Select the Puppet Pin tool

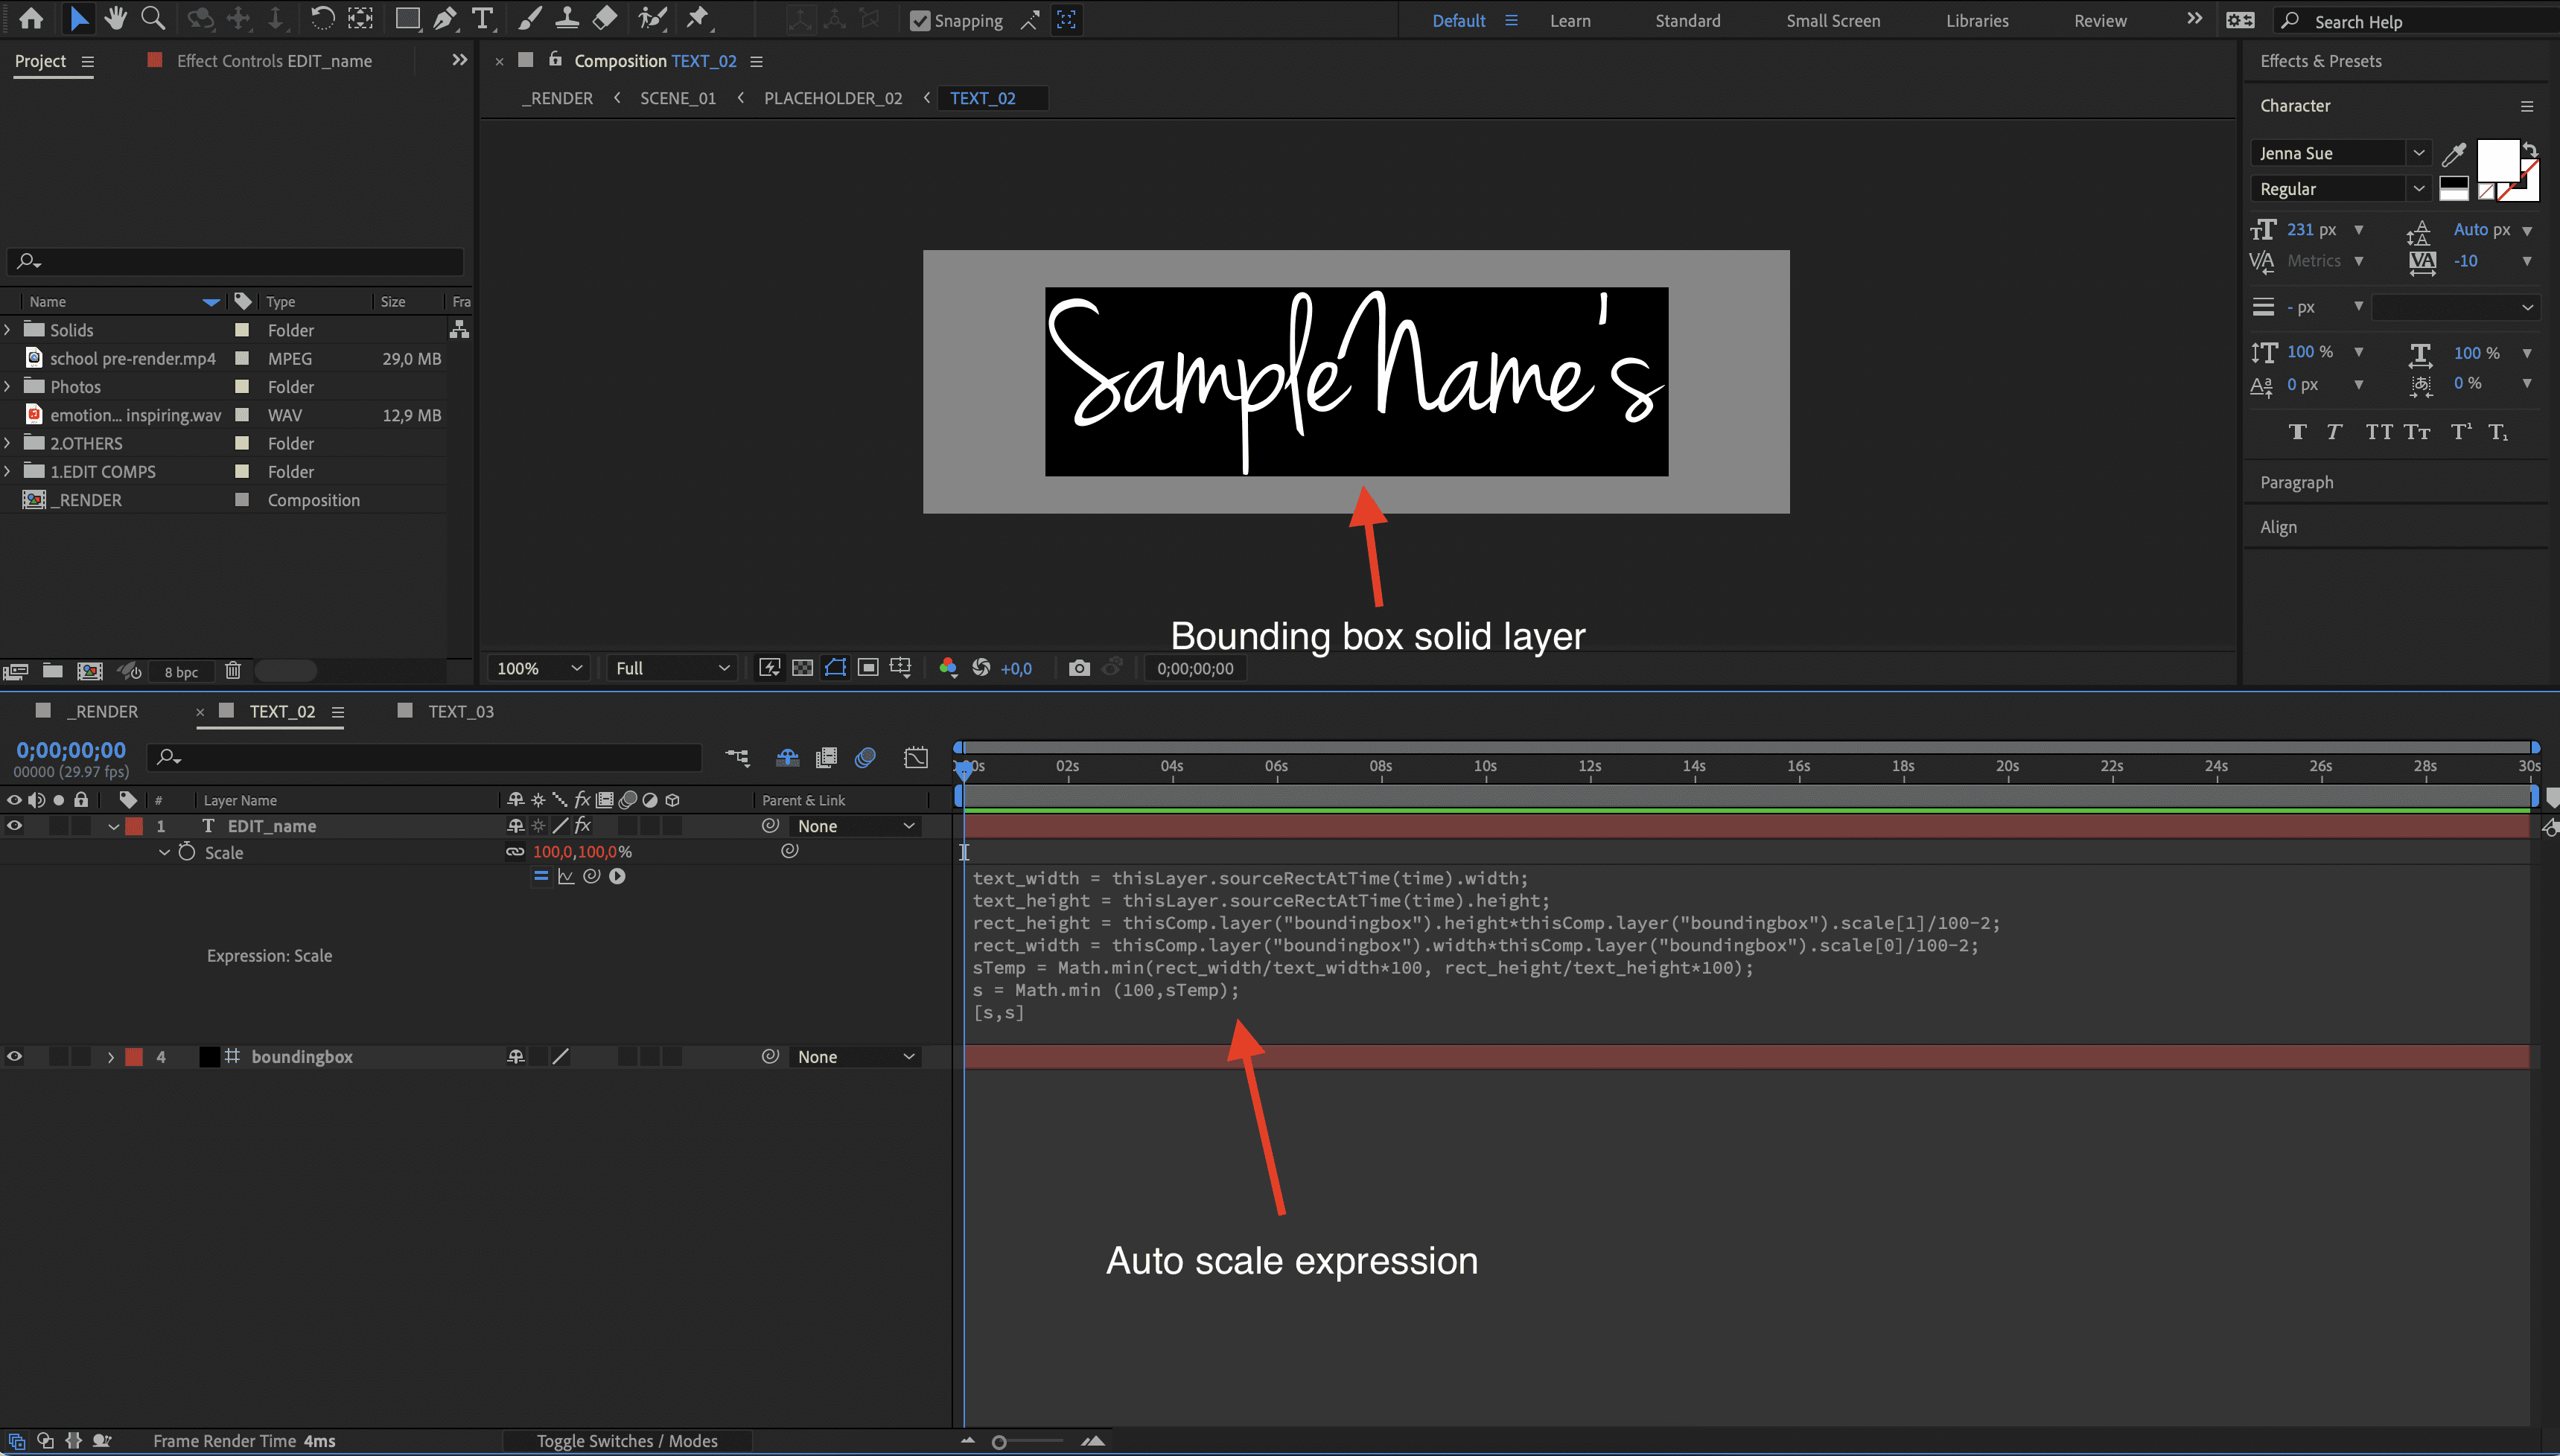pos(698,18)
